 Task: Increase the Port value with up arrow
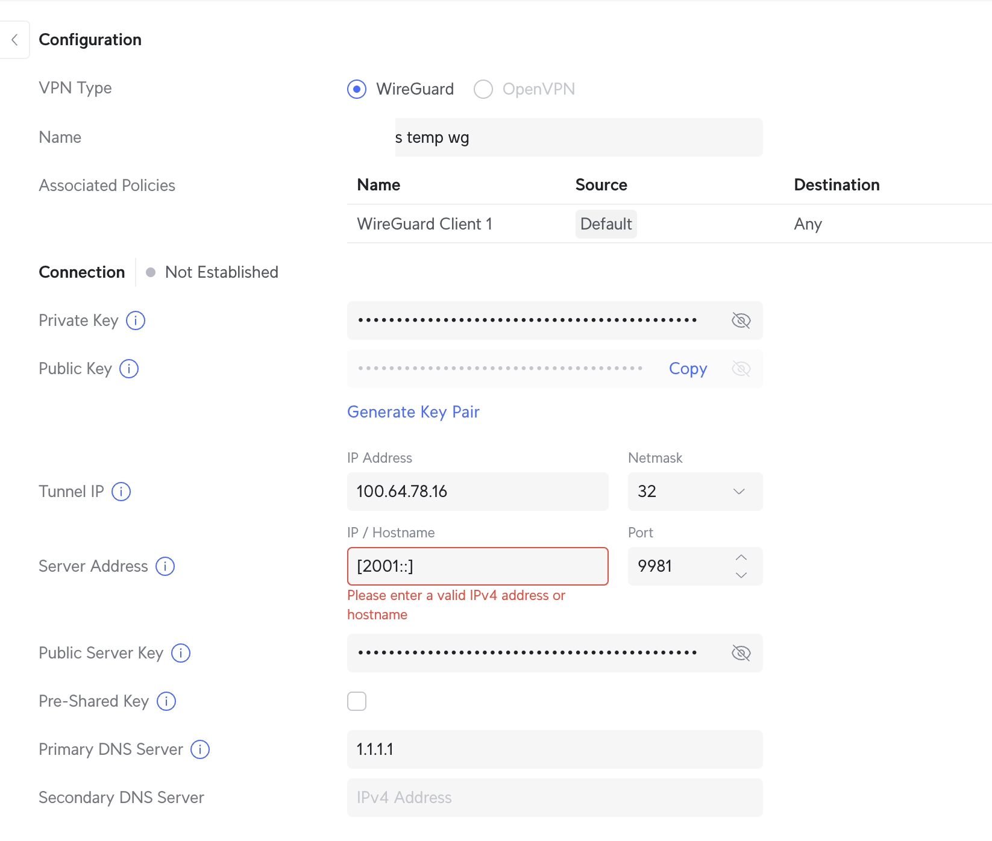741,557
